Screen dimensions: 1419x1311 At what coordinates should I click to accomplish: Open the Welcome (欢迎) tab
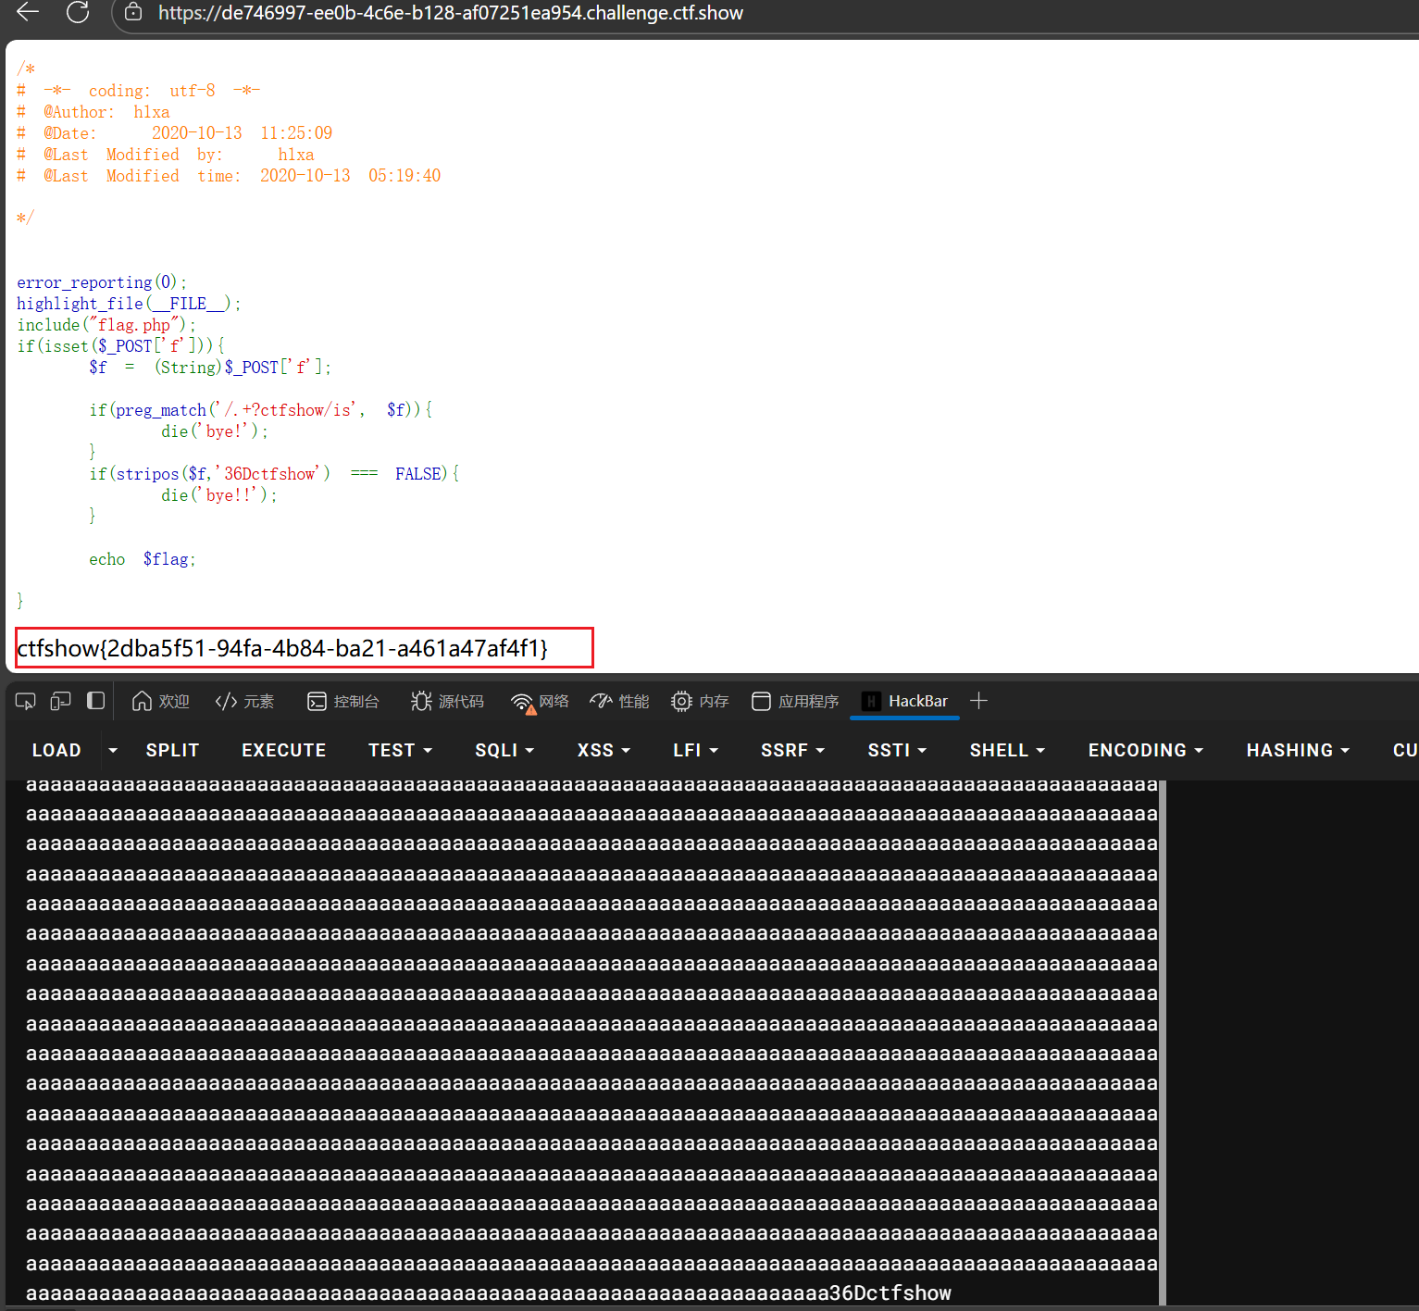tap(161, 702)
